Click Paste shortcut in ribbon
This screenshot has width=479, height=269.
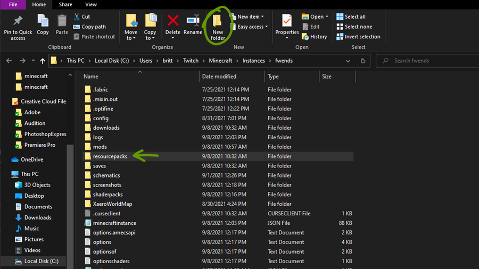(94, 37)
